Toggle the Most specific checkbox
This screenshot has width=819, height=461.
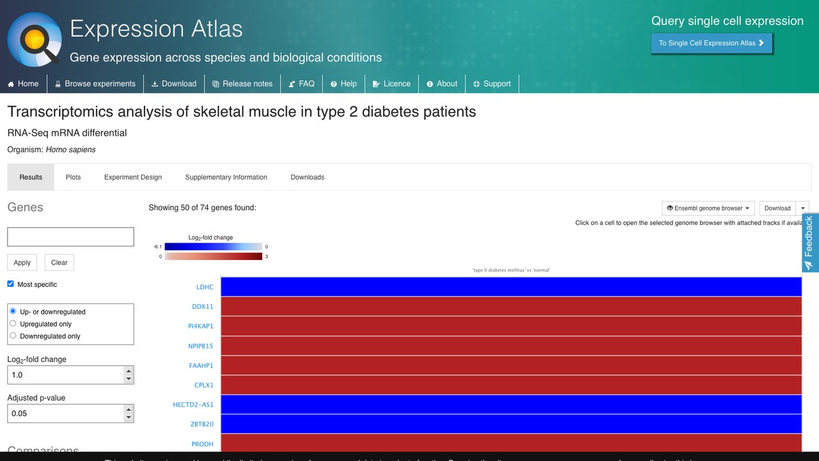(x=10, y=284)
